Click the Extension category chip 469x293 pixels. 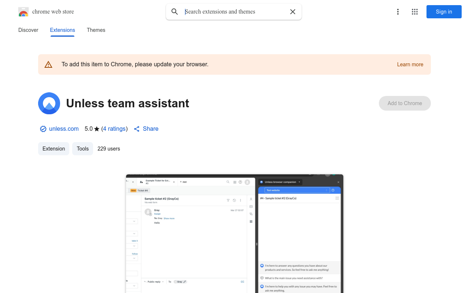tap(53, 149)
